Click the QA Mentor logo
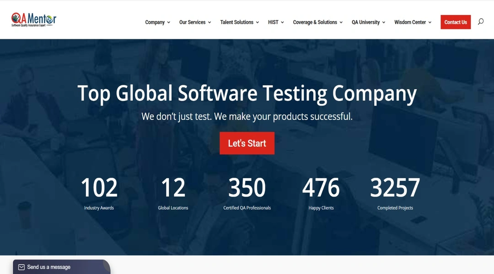This screenshot has height=274, width=494. point(33,19)
